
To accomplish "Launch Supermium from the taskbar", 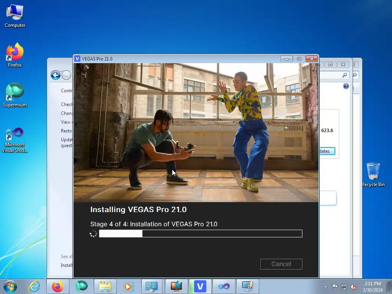I will 82,286.
